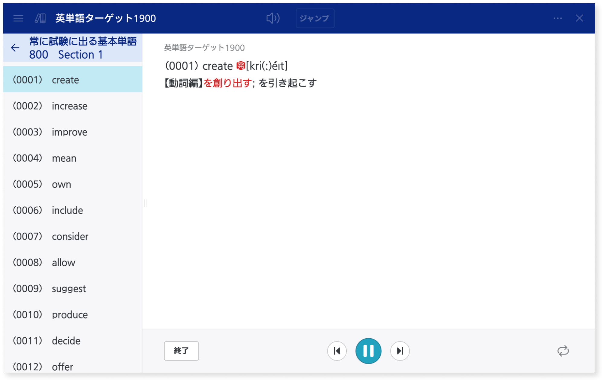Select entry (0005) own
Viewport: 604px width, 382px height.
pyautogui.click(x=61, y=184)
